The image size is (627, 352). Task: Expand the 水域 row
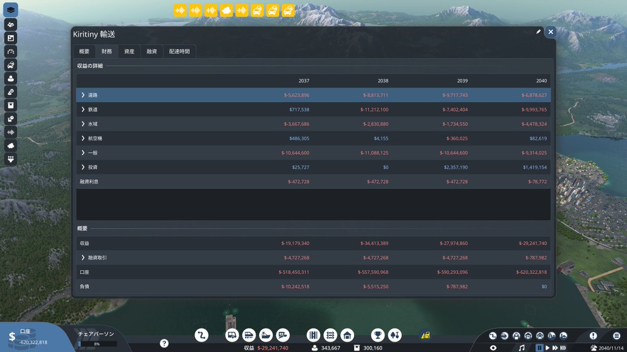point(83,124)
